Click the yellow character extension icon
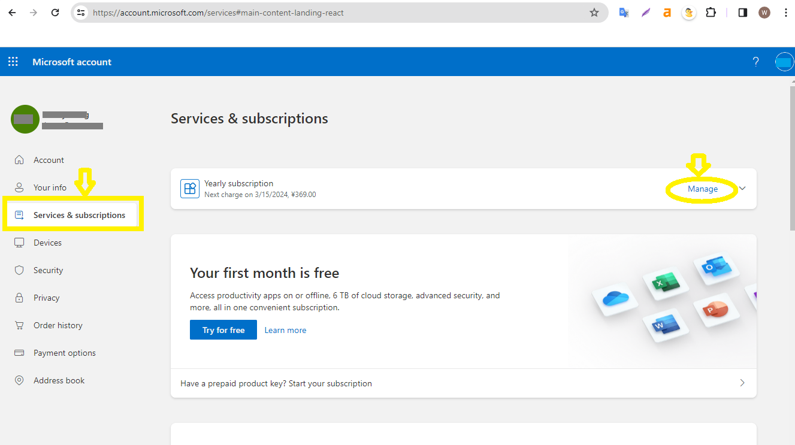This screenshot has width=795, height=445. coord(689,13)
